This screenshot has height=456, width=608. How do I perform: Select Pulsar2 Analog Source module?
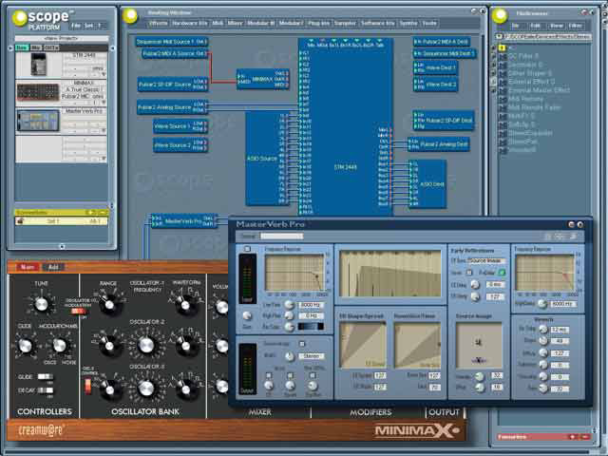click(x=173, y=107)
